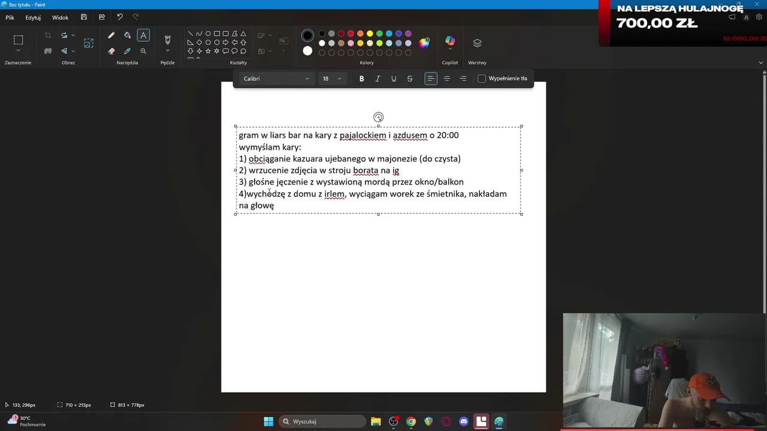Open the Plik menu
The height and width of the screenshot is (431, 767).
[x=10, y=17]
